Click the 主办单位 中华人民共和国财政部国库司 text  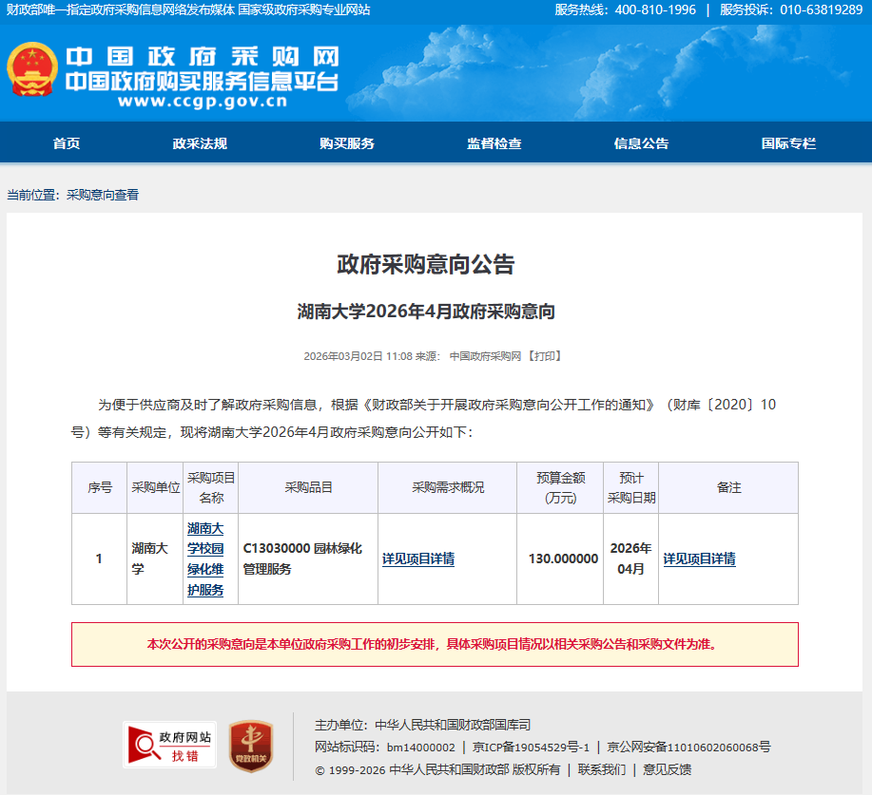pos(422,725)
